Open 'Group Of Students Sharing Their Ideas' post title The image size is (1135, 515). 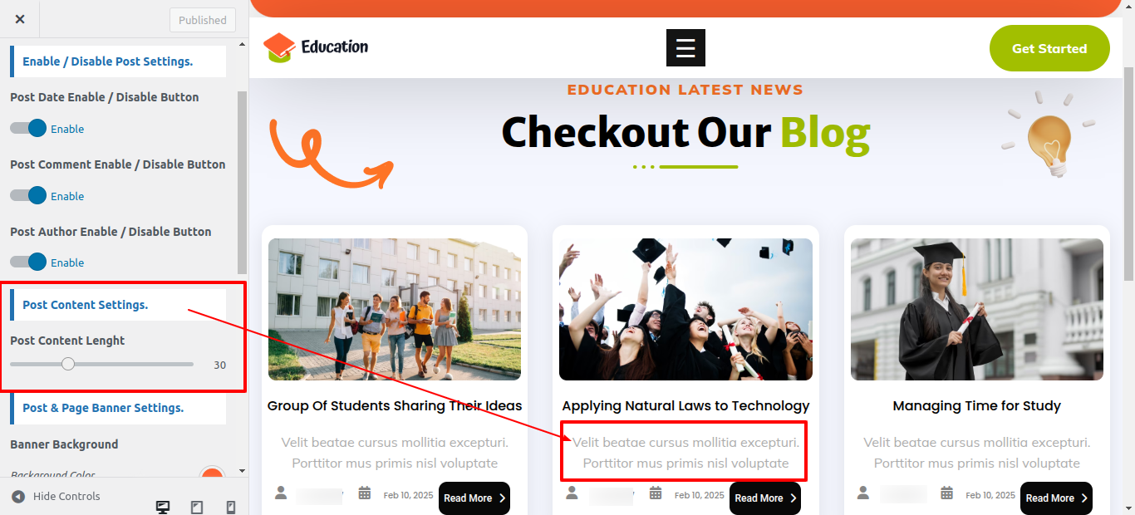tap(395, 406)
